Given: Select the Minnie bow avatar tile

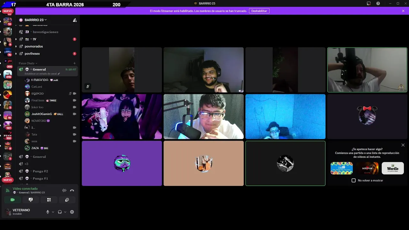Looking at the screenshot, I should click(367, 117).
